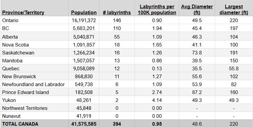Click the total population 41,575,585
The width and height of the screenshot is (253, 128).
pos(84,124)
